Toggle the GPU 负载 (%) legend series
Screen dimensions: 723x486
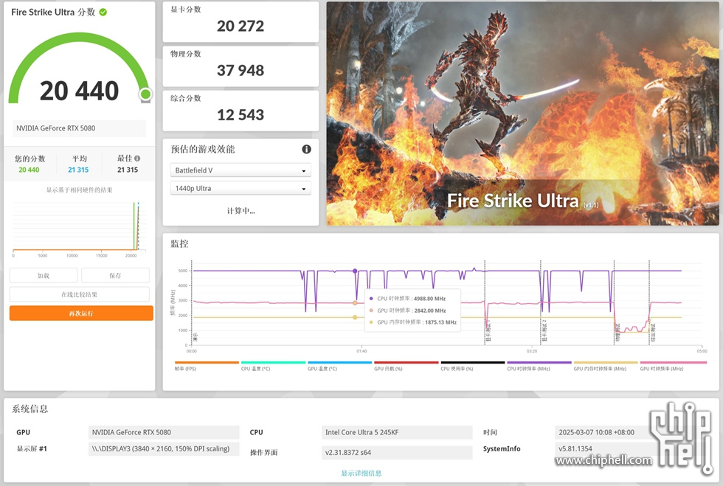click(406, 366)
